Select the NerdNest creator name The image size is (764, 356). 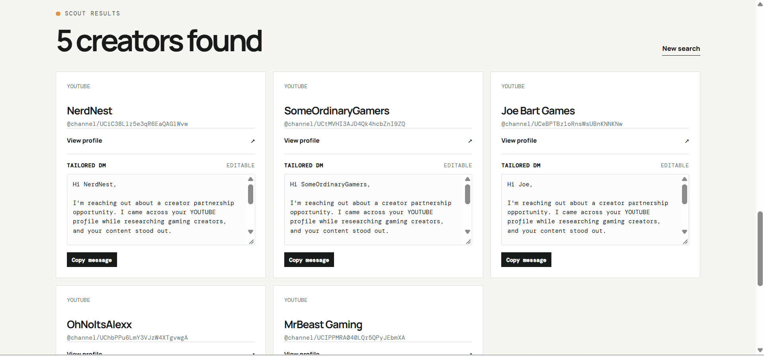pyautogui.click(x=90, y=111)
